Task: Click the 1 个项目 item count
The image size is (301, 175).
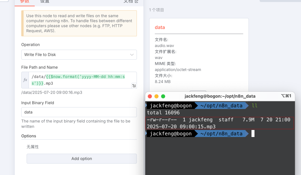Action: coord(156,10)
